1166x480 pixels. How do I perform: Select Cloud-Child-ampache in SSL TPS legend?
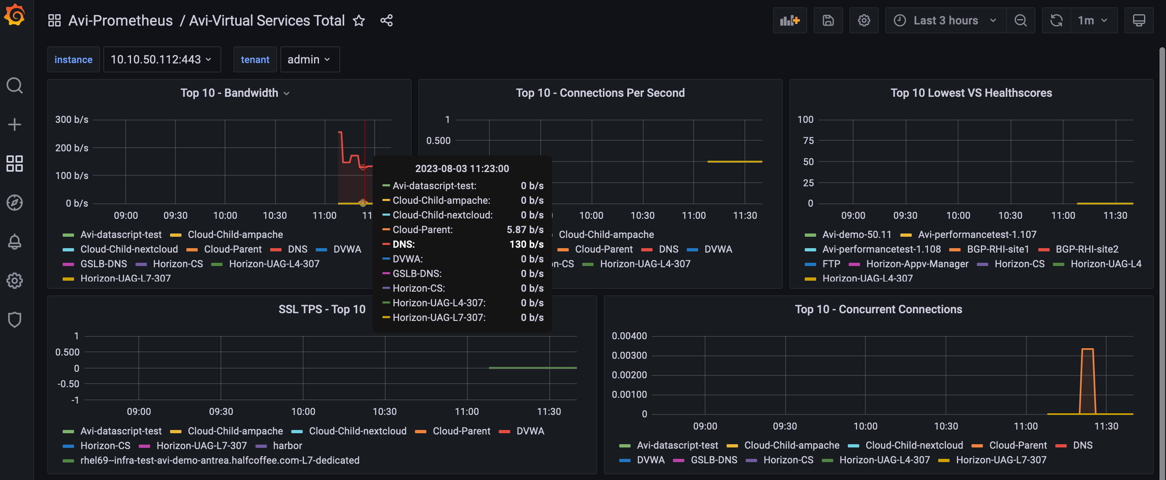point(236,431)
